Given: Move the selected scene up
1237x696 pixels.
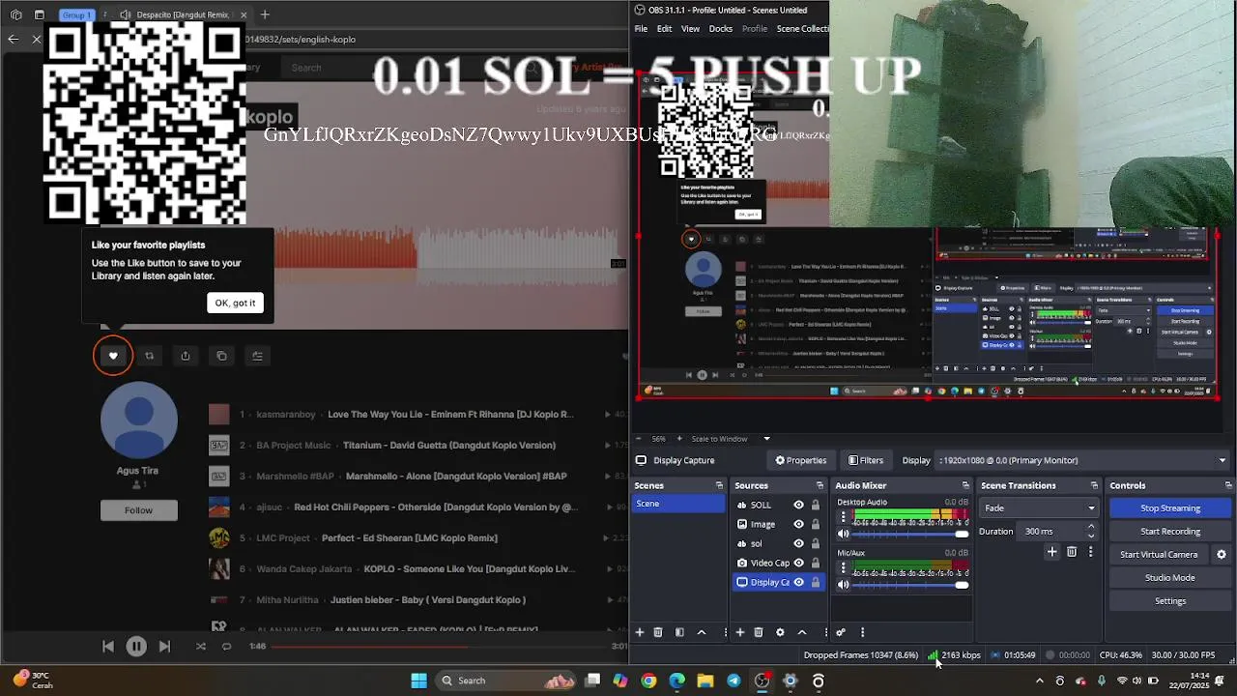Looking at the screenshot, I should pyautogui.click(x=702, y=632).
